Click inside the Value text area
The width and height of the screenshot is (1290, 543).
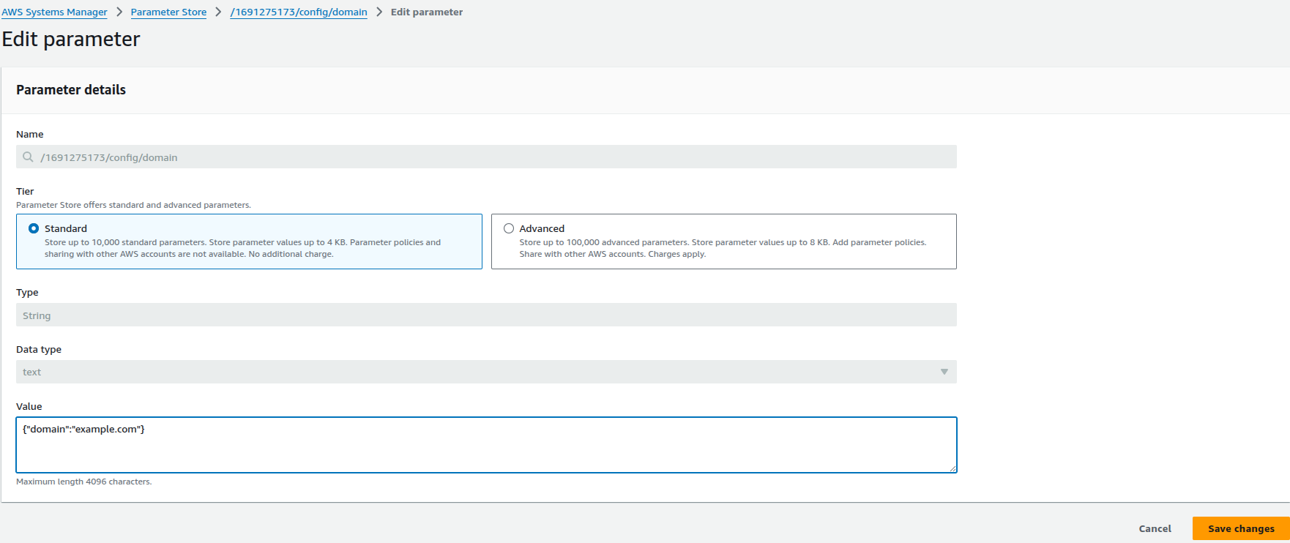[x=486, y=445]
